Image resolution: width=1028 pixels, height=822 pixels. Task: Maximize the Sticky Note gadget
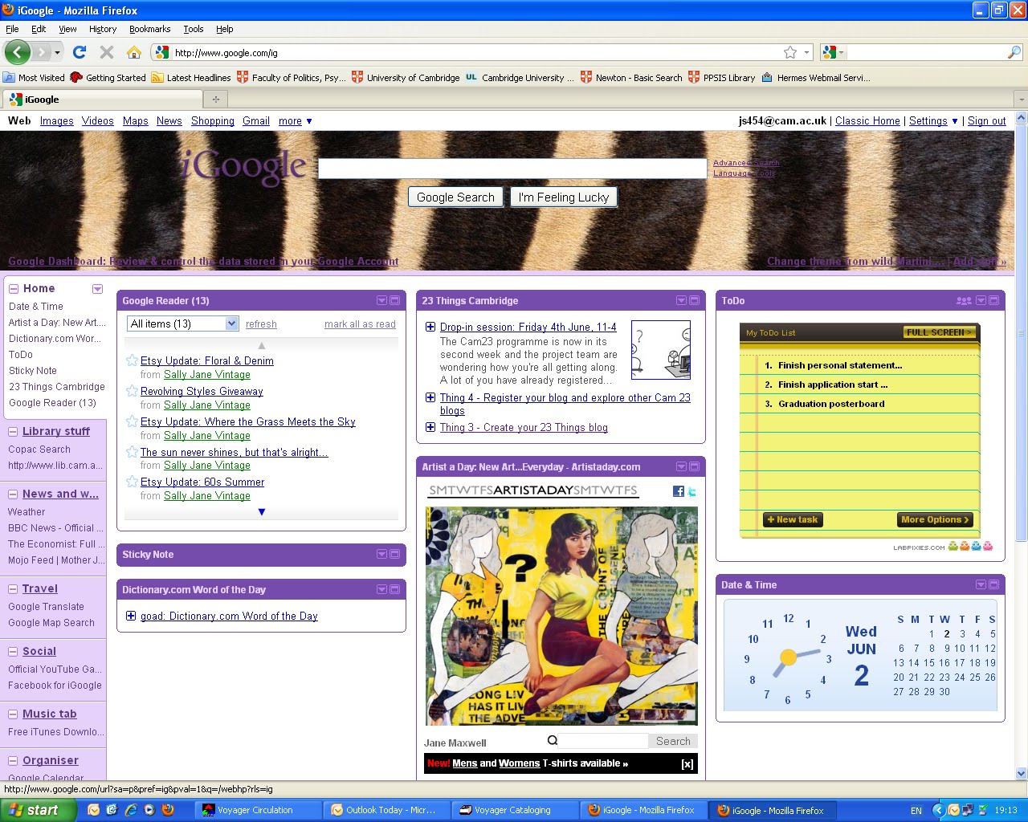click(x=394, y=554)
